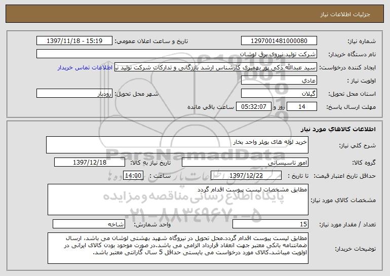
Task: Click the heading اطلاعات کالاهای مورد نیاز
Action: 338,129
